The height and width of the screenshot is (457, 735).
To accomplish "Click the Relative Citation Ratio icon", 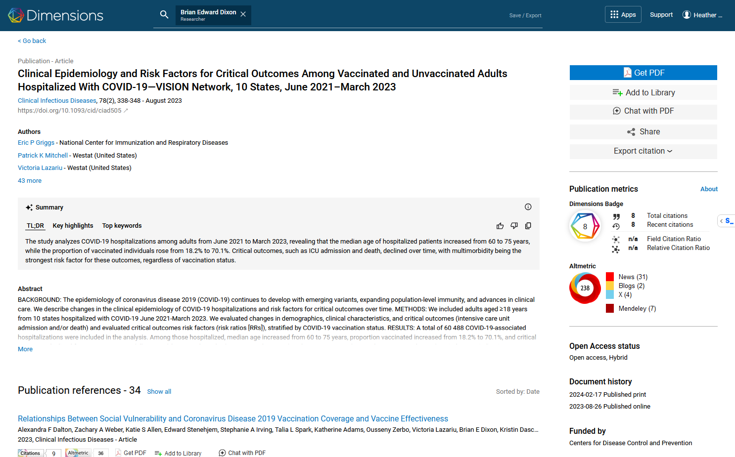I will point(616,249).
